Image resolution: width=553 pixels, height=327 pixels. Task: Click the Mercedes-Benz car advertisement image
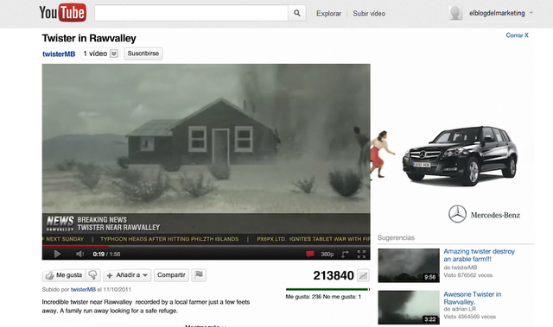460,155
